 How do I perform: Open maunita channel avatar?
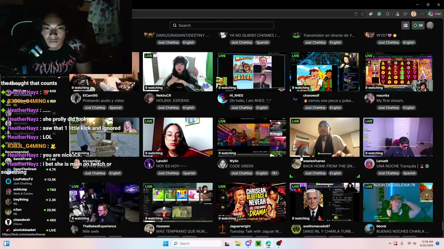tap(369, 98)
